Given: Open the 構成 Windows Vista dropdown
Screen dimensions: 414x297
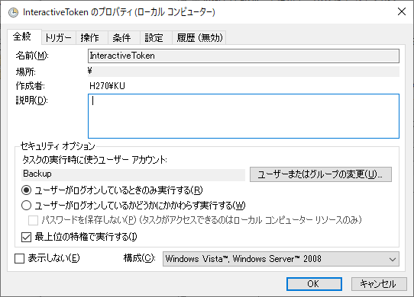Looking at the screenshot, I should click(281, 259).
